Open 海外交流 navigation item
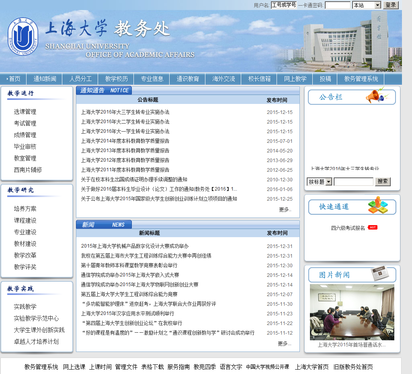This screenshot has width=412, height=374. click(223, 79)
